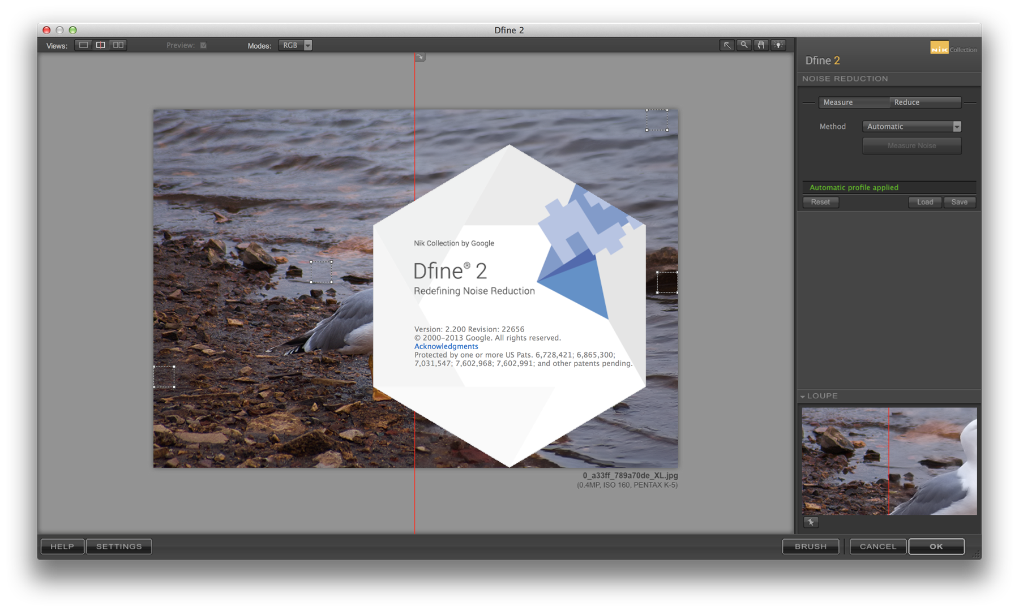Switch to side-by-side preview view
This screenshot has height=611, width=1019.
click(x=118, y=45)
